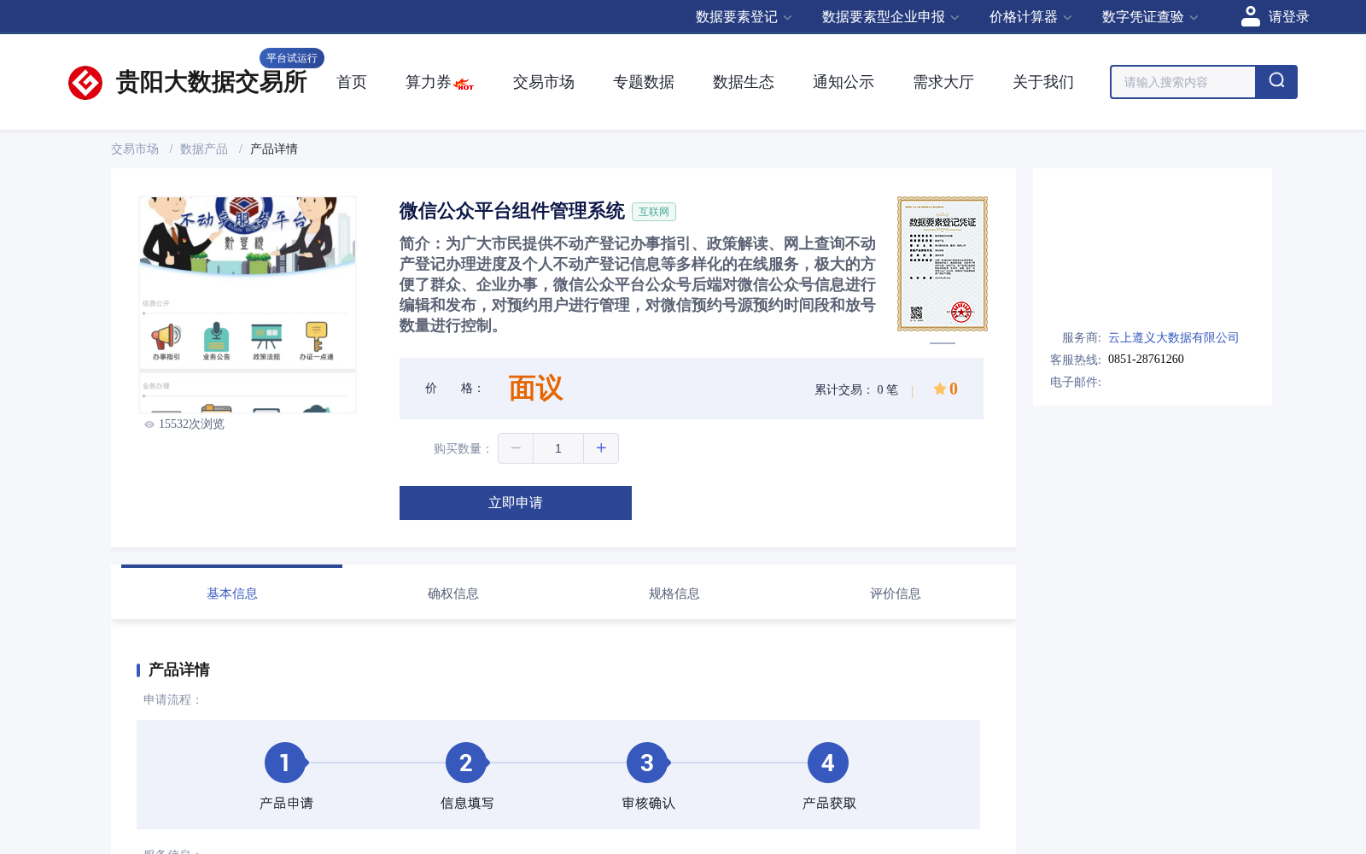The image size is (1366, 854).
Task: Click the favorite star icon
Action: click(939, 389)
